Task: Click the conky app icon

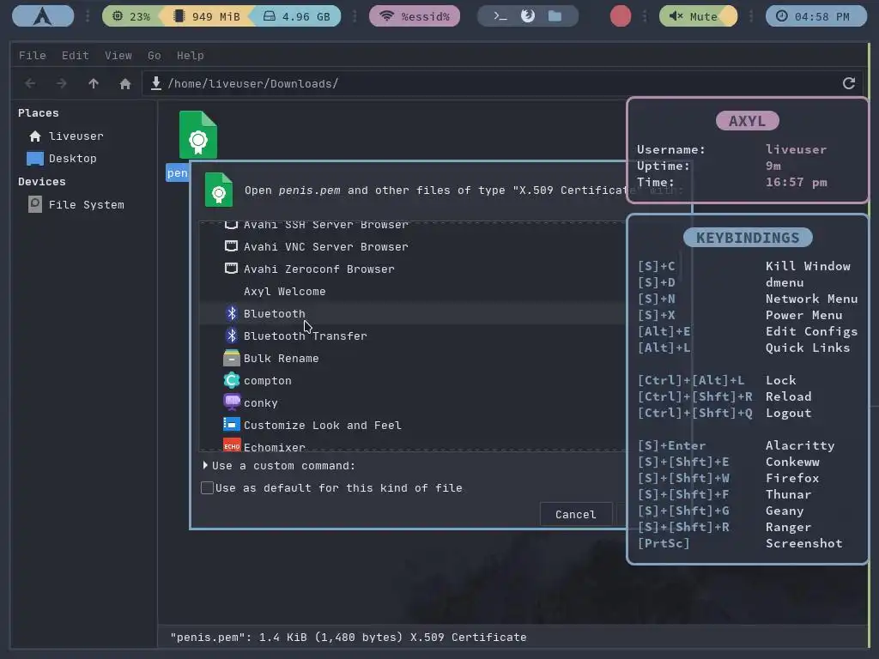Action: (x=232, y=402)
